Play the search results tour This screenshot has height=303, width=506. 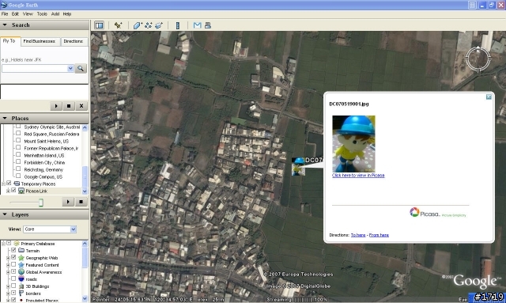point(56,106)
